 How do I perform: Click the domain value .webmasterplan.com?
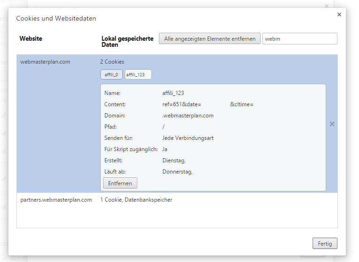point(188,116)
